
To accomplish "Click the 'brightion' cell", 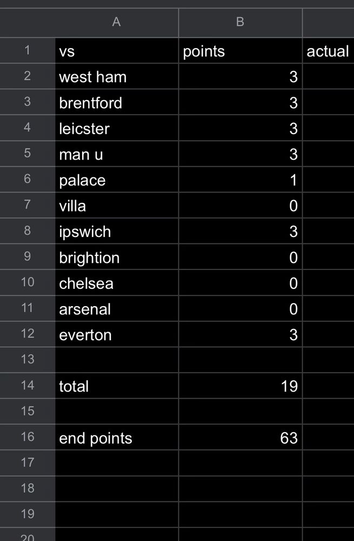I will (116, 258).
